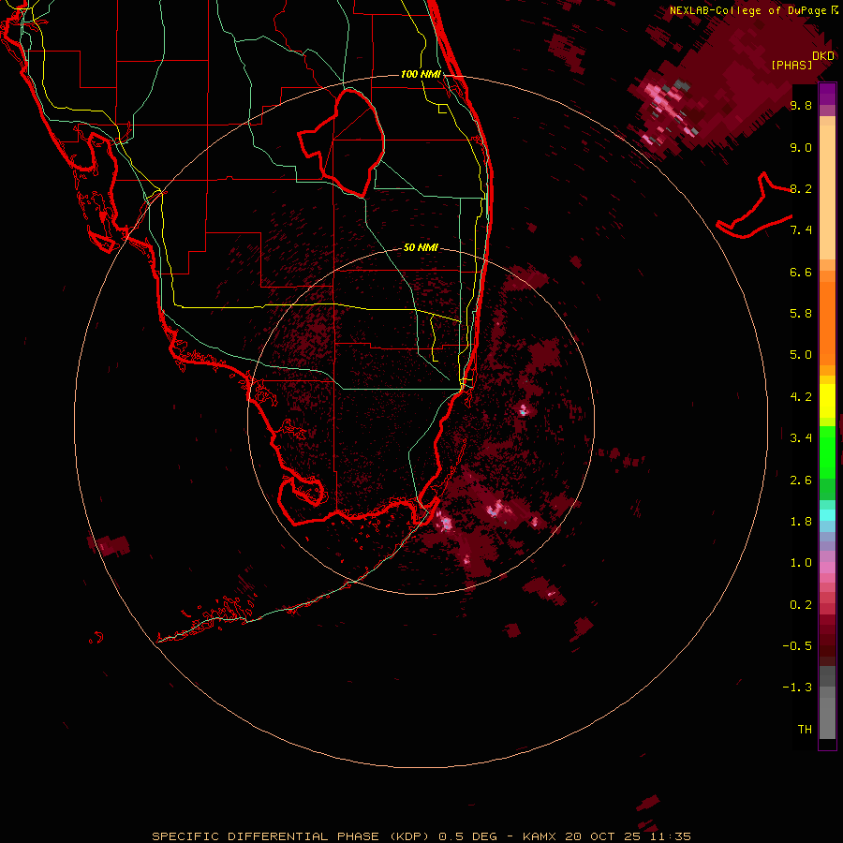Screen dimensions: 843x843
Task: Select the 1.8 scale value
Action: [801, 522]
